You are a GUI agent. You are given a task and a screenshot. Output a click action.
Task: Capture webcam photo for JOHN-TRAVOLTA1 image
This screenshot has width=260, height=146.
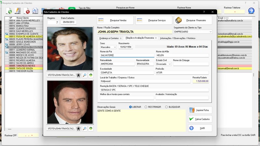(x=78, y=75)
